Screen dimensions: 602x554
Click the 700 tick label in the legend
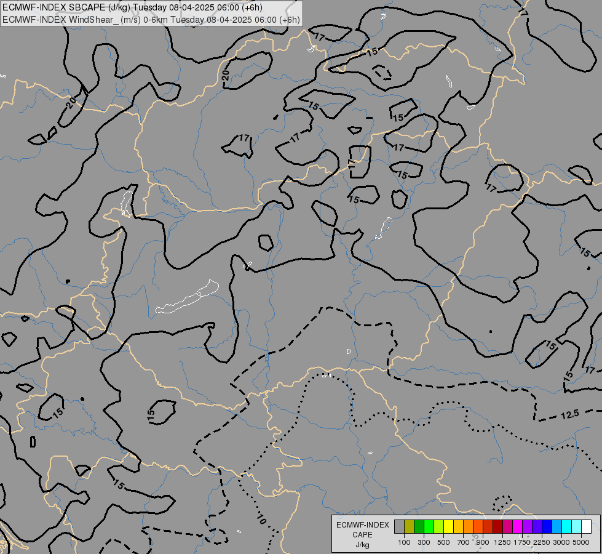click(x=464, y=542)
